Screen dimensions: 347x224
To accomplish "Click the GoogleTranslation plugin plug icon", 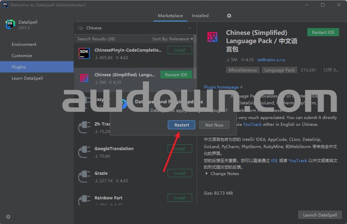I will 84,152.
